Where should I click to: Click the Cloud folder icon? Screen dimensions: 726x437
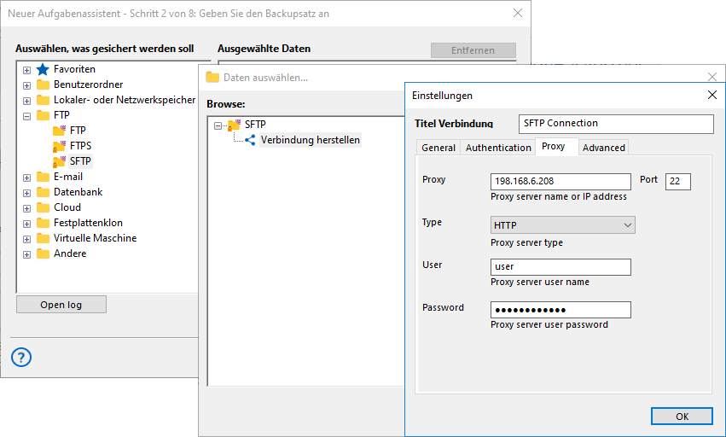tap(43, 207)
